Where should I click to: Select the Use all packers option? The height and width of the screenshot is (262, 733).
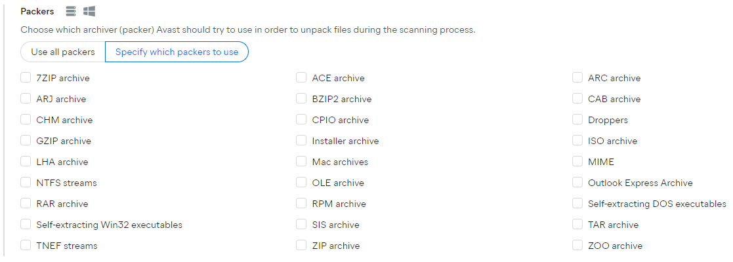coord(62,52)
